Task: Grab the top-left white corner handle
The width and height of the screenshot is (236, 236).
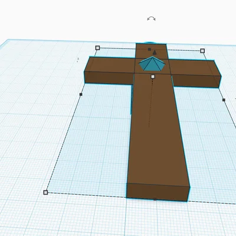Action: (x=97, y=48)
